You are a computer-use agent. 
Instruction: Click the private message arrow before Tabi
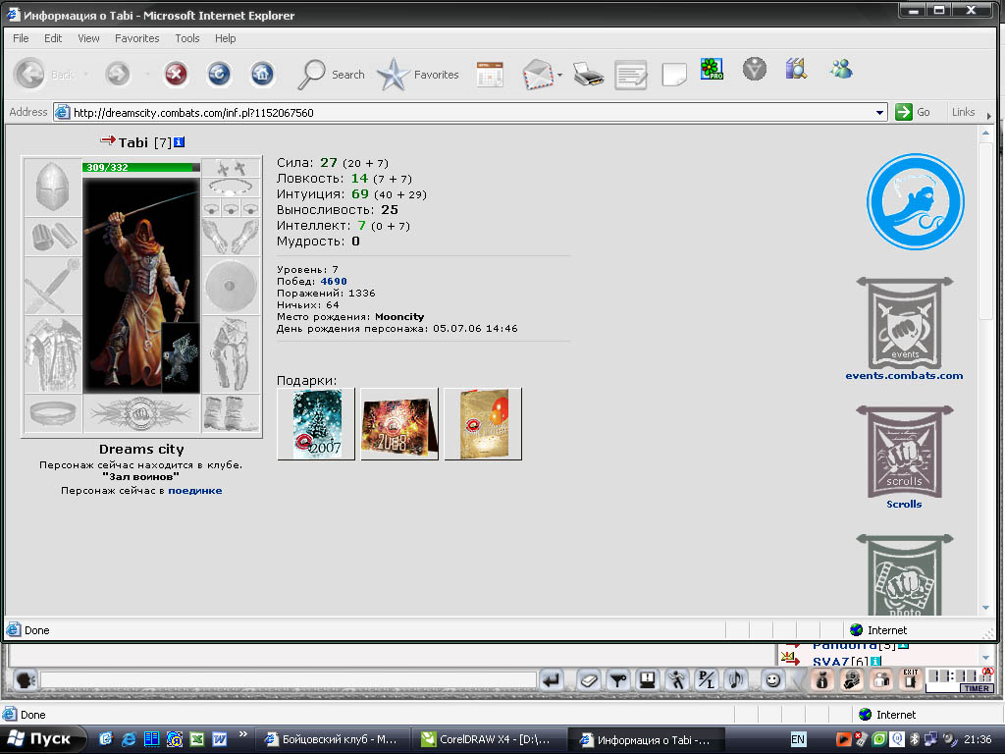click(108, 139)
